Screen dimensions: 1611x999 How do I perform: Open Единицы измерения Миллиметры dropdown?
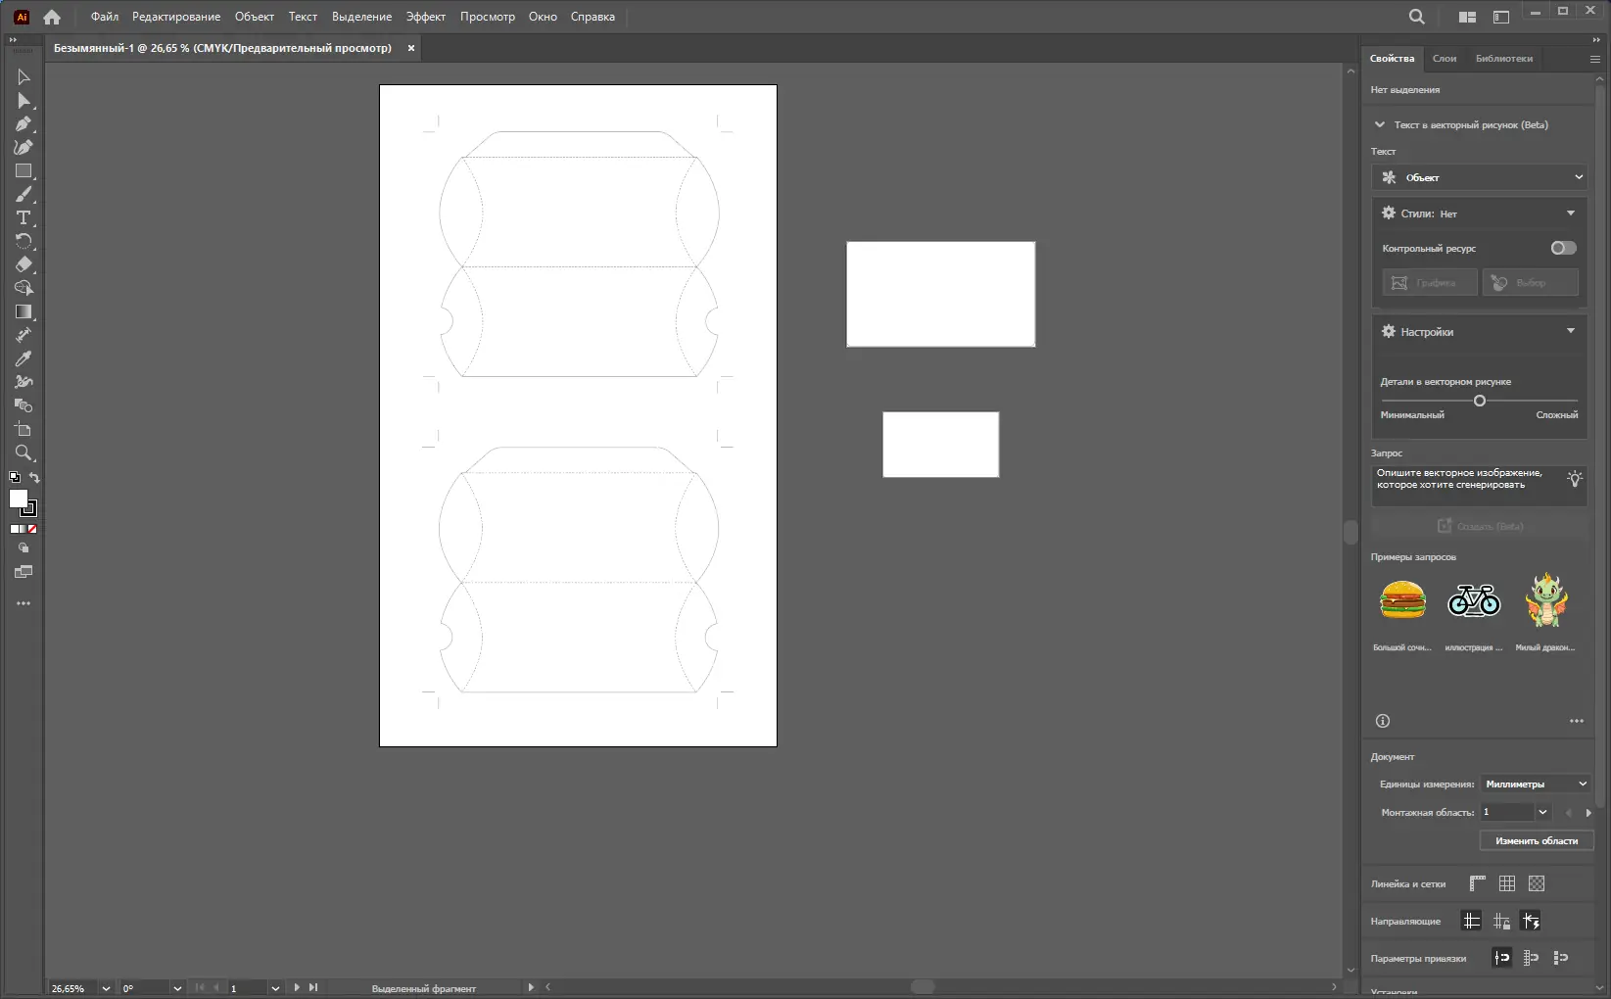coord(1535,784)
